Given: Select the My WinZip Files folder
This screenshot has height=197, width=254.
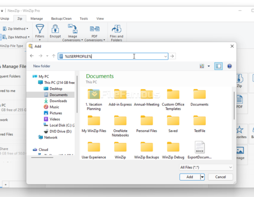Looking at the screenshot, I should (94, 124).
